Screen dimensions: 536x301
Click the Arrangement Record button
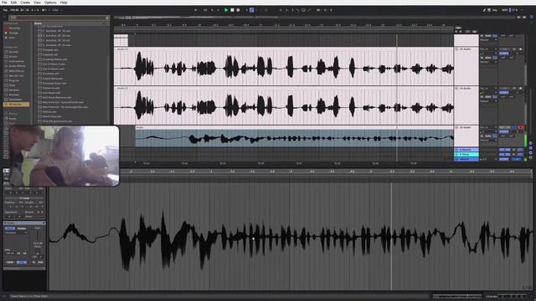238,10
